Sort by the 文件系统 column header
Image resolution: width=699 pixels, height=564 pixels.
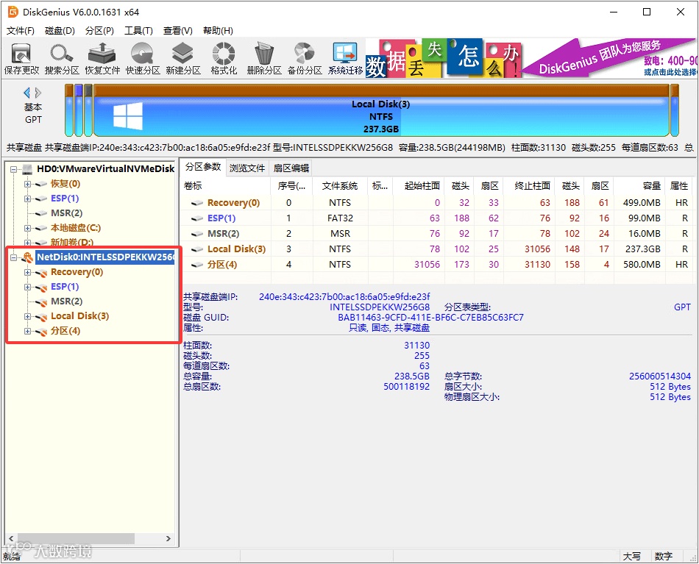[x=340, y=186]
